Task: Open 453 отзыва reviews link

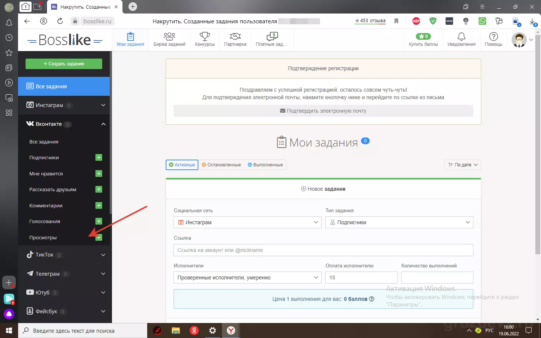Action: (x=370, y=21)
